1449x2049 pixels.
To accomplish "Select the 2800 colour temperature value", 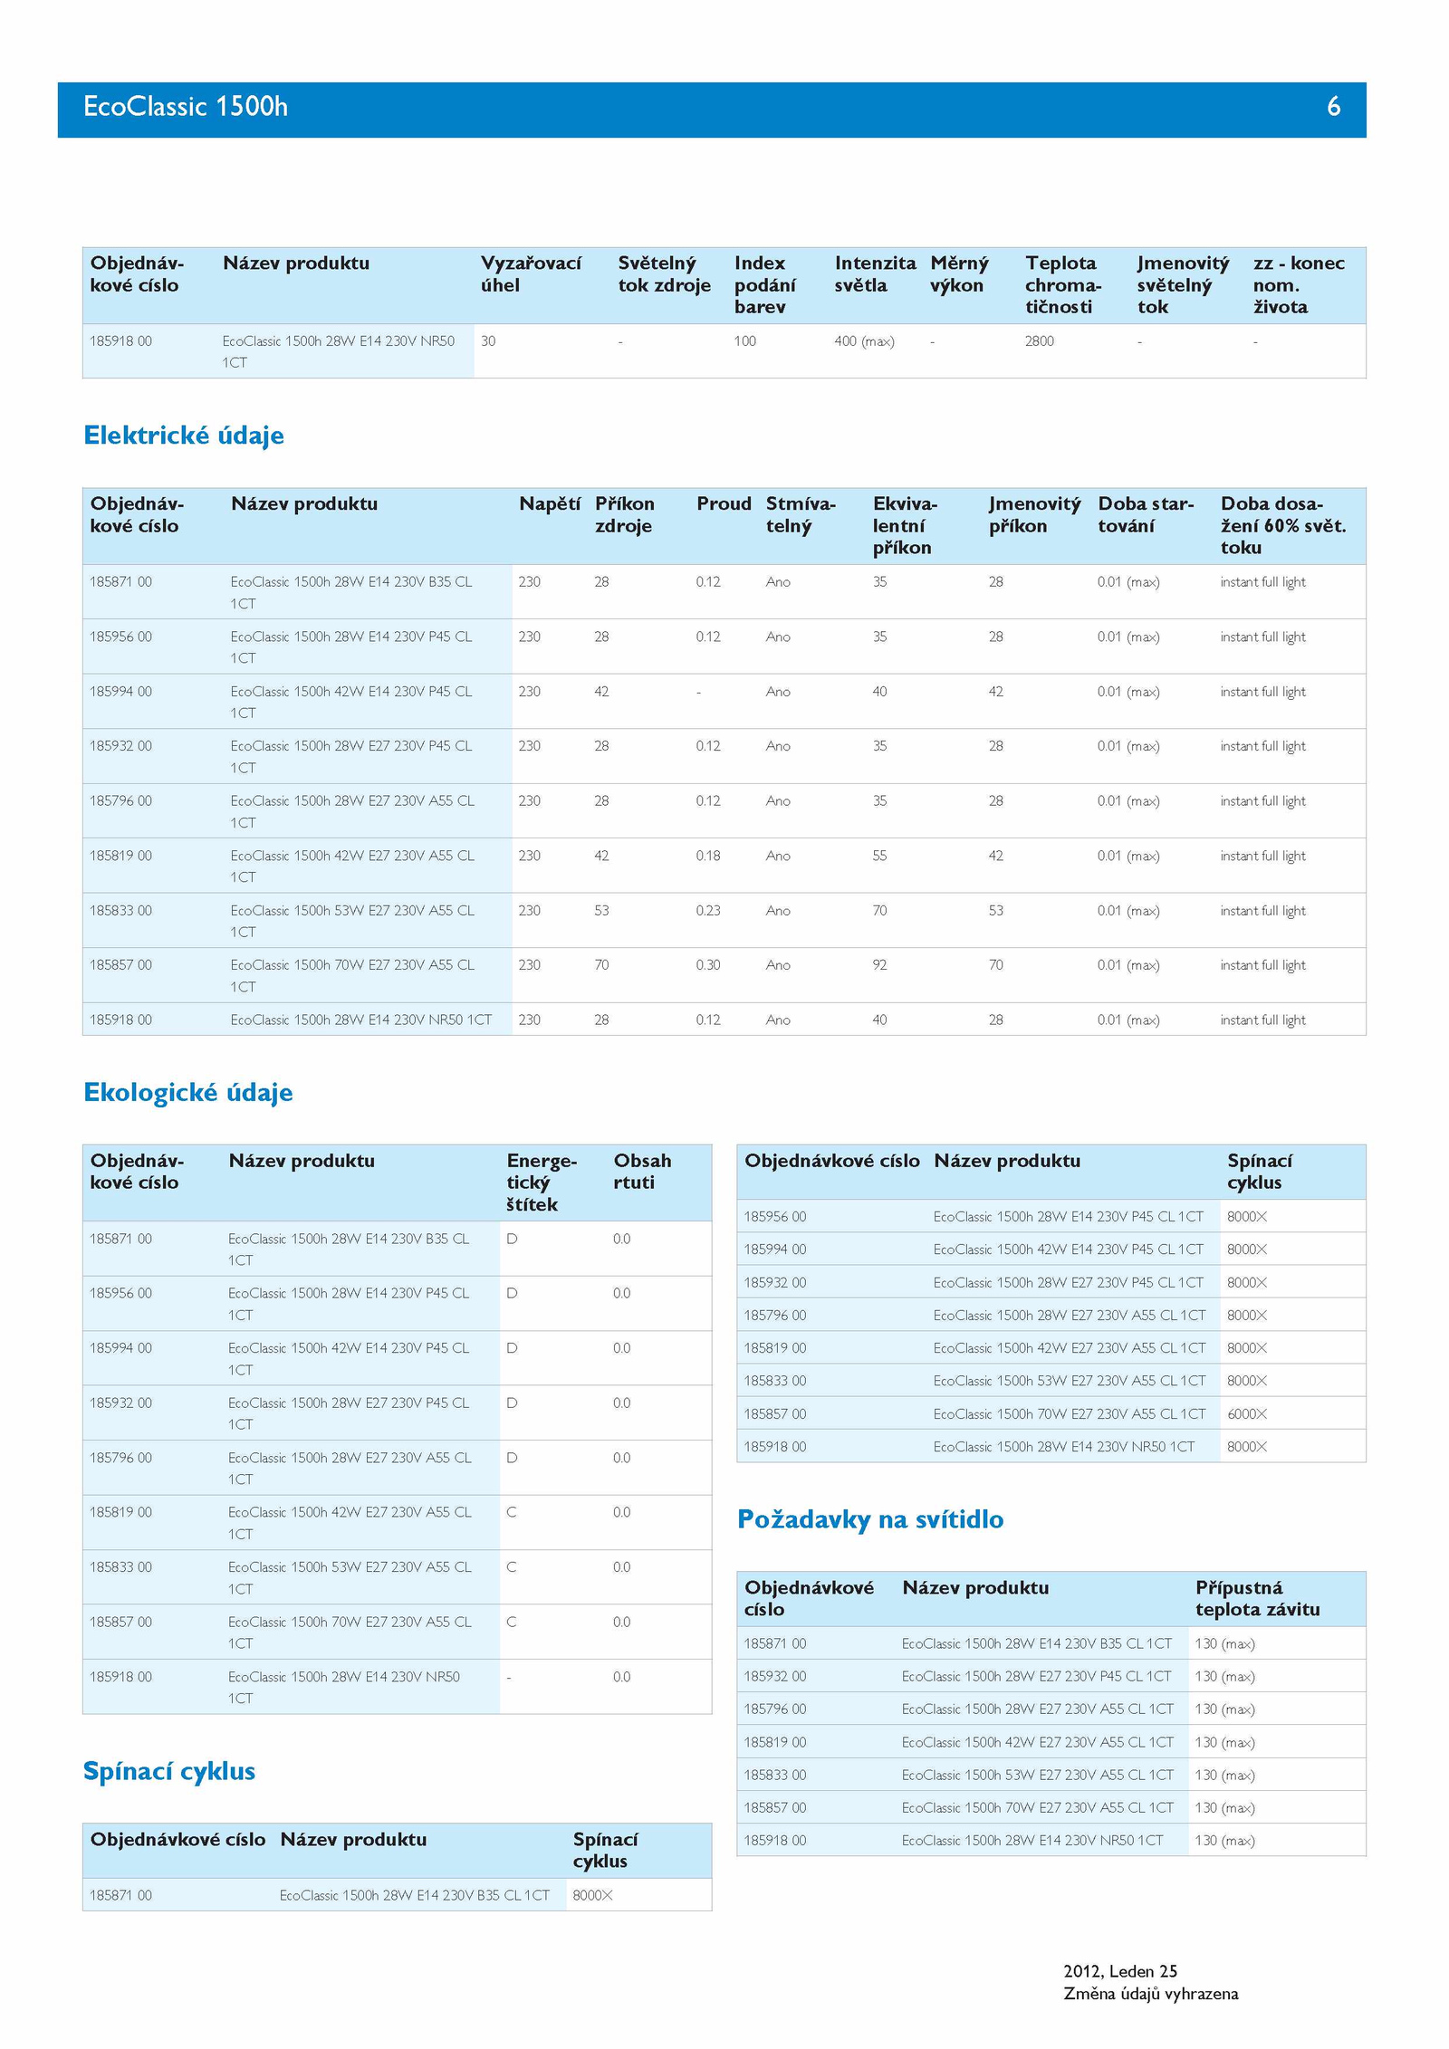I will pos(1040,341).
